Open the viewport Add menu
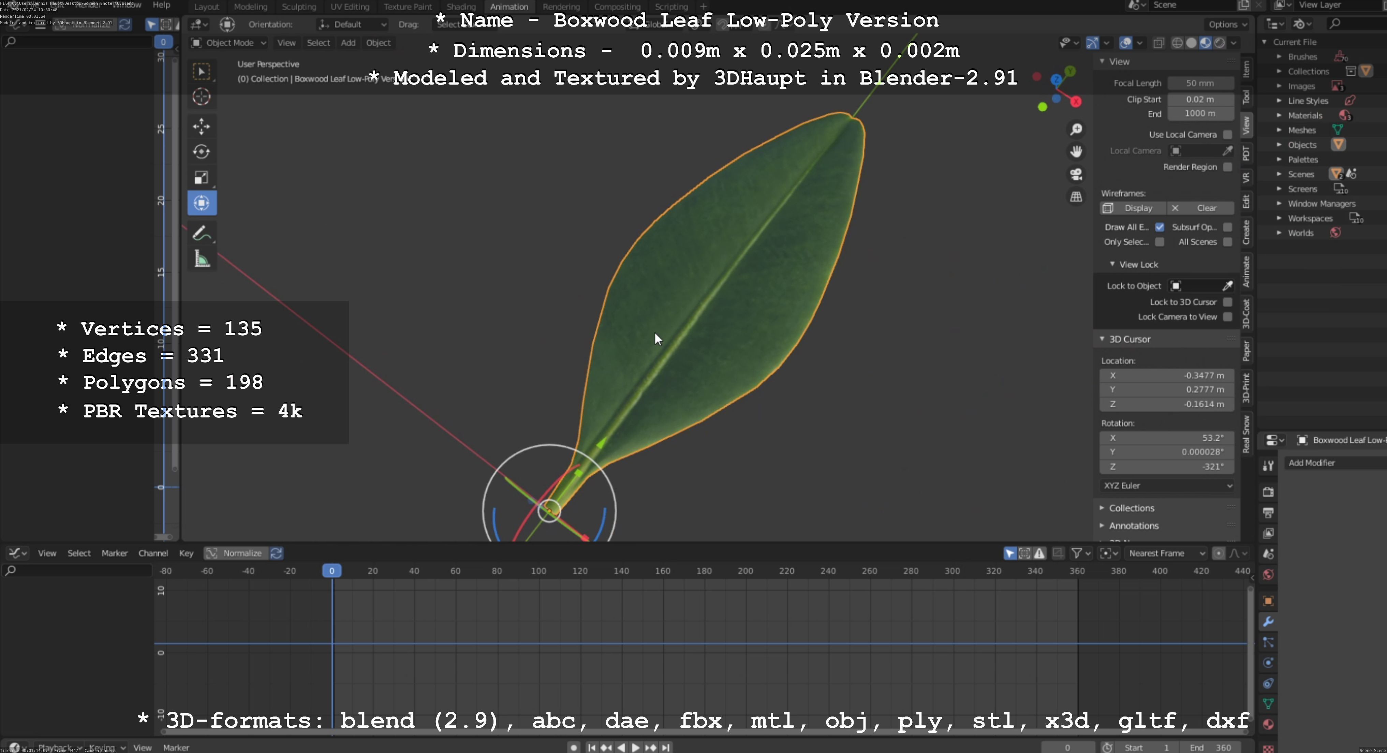The image size is (1387, 753). click(x=348, y=43)
